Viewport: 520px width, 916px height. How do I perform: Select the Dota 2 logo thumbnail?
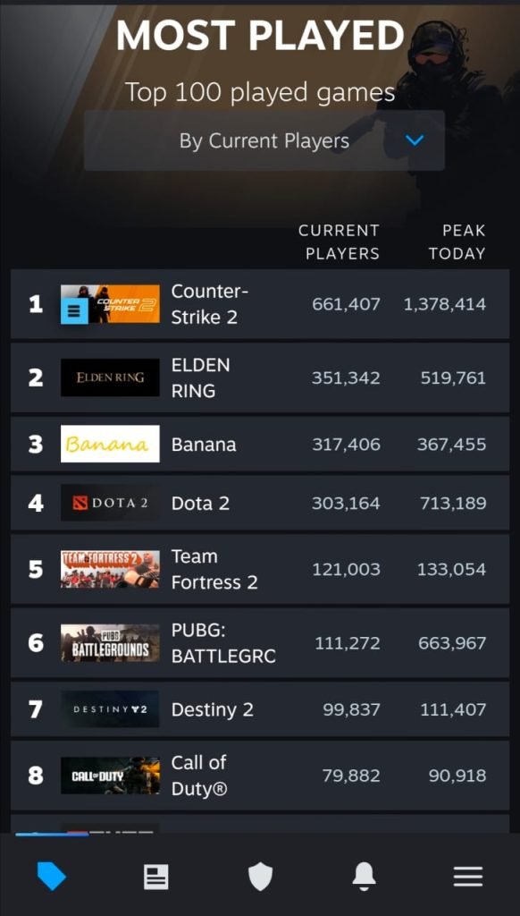tap(110, 503)
